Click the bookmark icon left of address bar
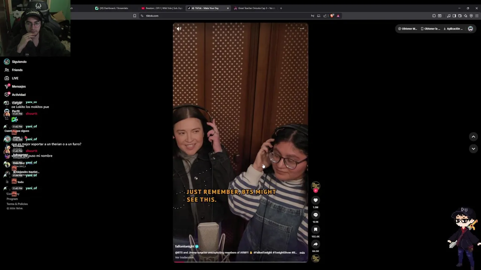481x270 pixels. pos(135,16)
